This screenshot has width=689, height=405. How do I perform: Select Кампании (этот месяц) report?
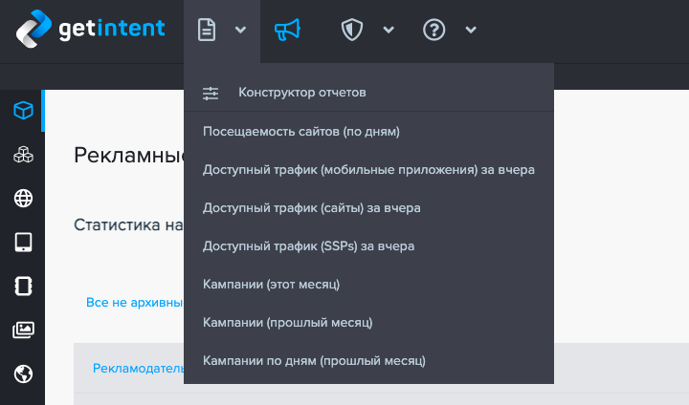click(271, 285)
